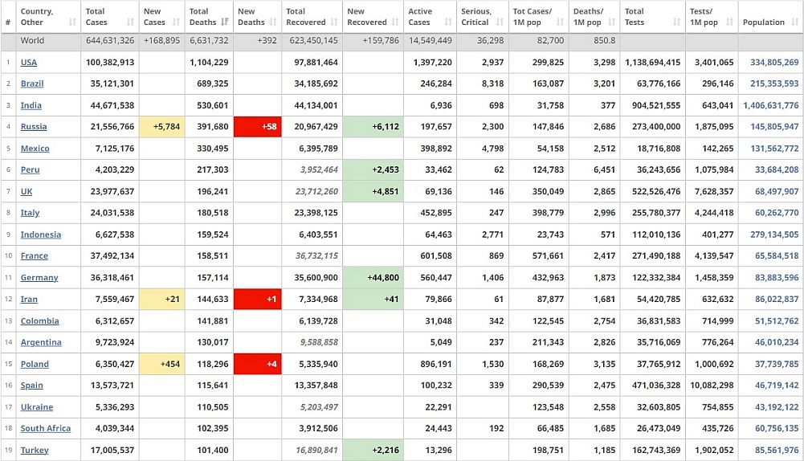Open the Spain country link
Screen dimensions: 804x461
[32, 386]
